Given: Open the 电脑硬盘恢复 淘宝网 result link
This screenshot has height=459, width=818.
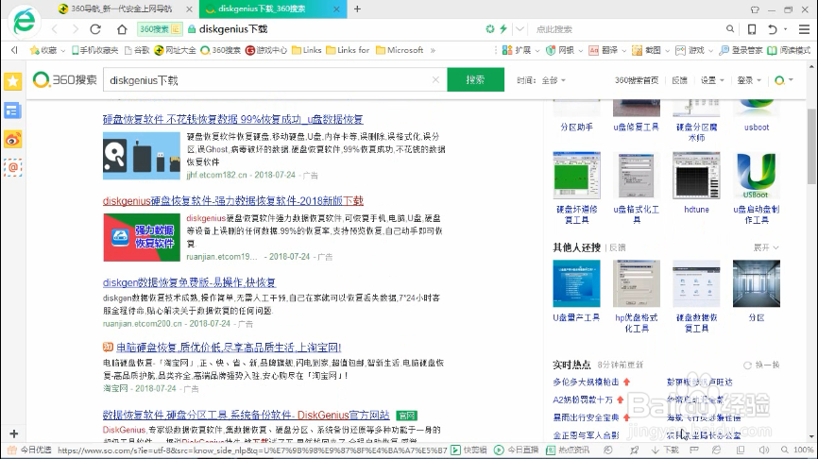Looking at the screenshot, I should tap(229, 348).
